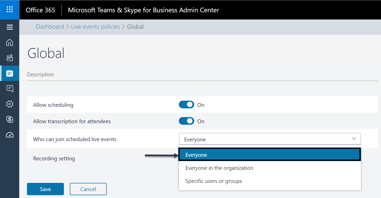Save the Global policy changes
The image size is (381, 198).
[x=45, y=189]
